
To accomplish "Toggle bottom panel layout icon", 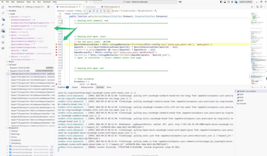I will [x=225, y=2].
